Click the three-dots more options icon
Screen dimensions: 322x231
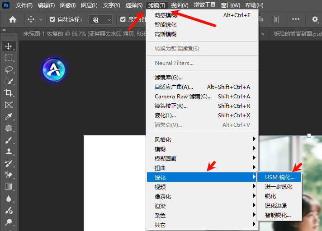tap(296, 19)
